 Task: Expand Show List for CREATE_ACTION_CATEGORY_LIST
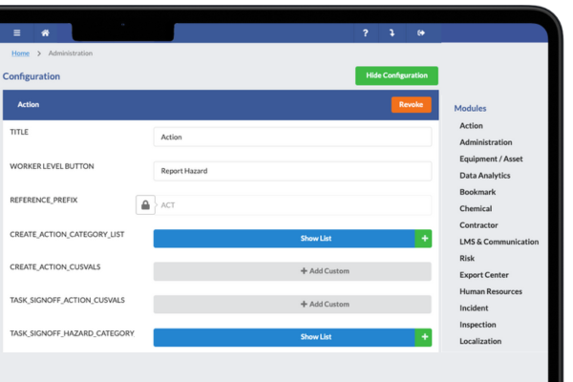[x=284, y=238]
